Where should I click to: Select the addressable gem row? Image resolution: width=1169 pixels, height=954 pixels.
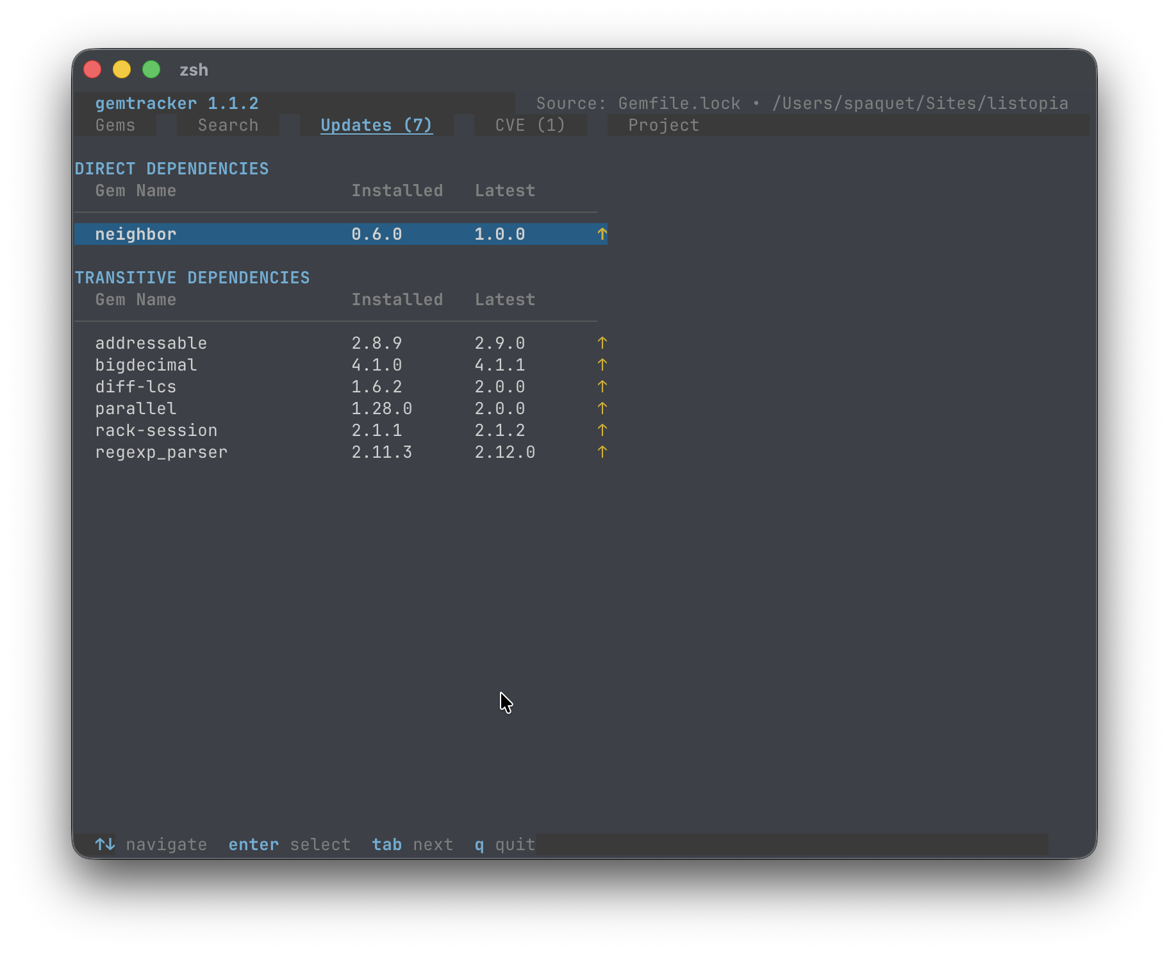(x=341, y=343)
